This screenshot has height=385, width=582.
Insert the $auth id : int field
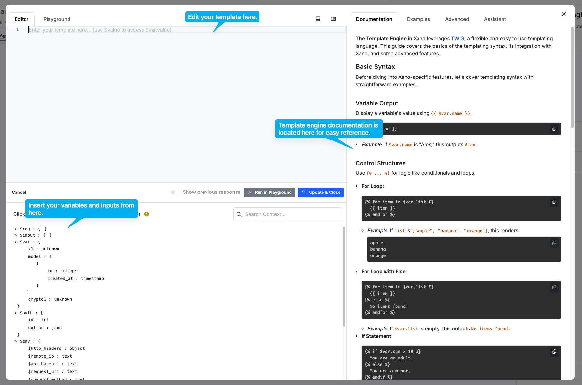tap(38, 320)
